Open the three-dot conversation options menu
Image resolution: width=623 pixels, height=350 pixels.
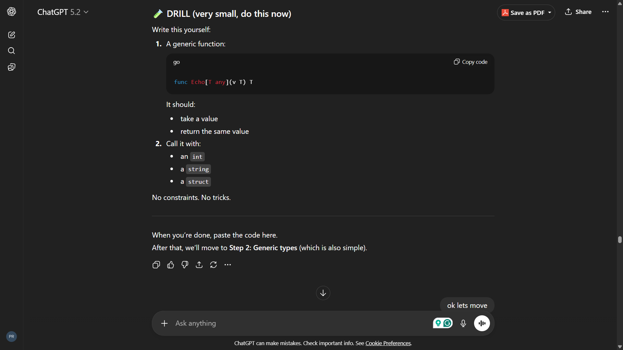(x=605, y=12)
